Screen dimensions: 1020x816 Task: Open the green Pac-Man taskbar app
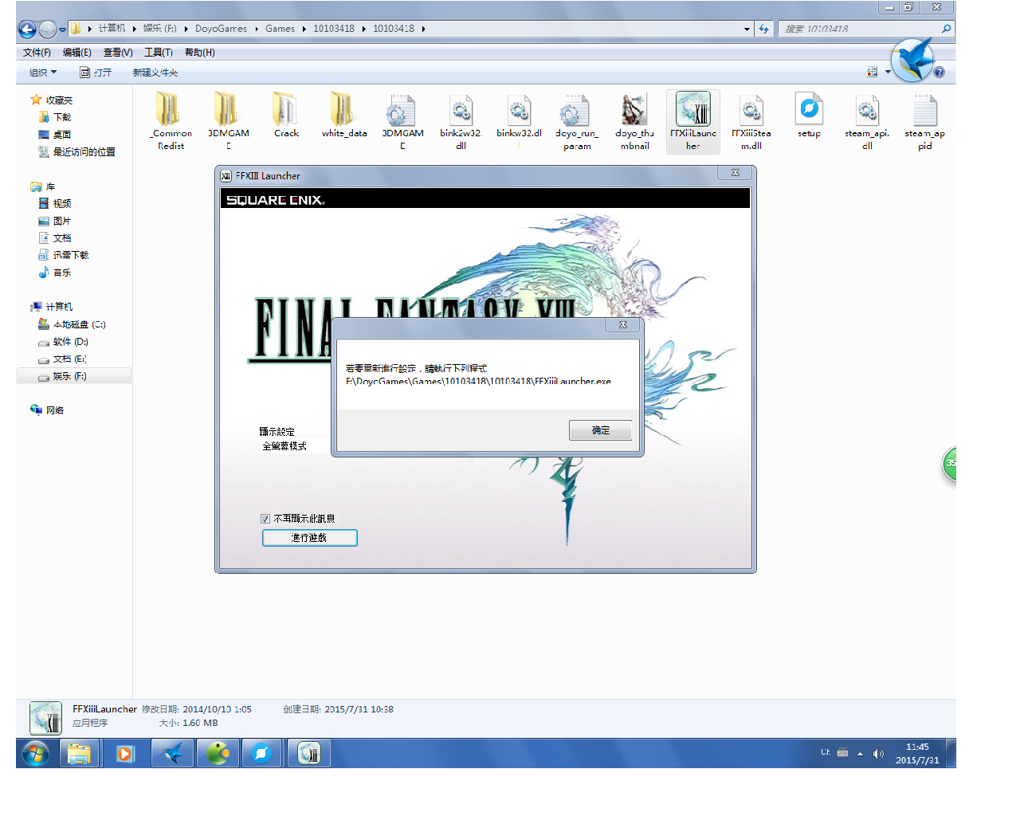[218, 753]
